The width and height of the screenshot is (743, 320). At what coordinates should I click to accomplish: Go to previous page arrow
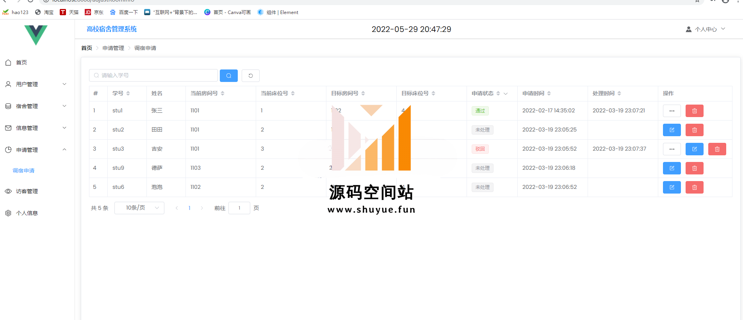click(177, 208)
